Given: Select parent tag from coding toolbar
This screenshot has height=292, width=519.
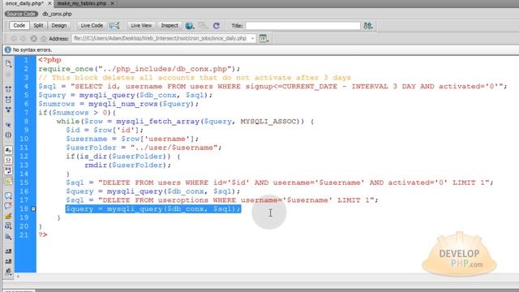Looking at the screenshot, I should tap(8, 125).
